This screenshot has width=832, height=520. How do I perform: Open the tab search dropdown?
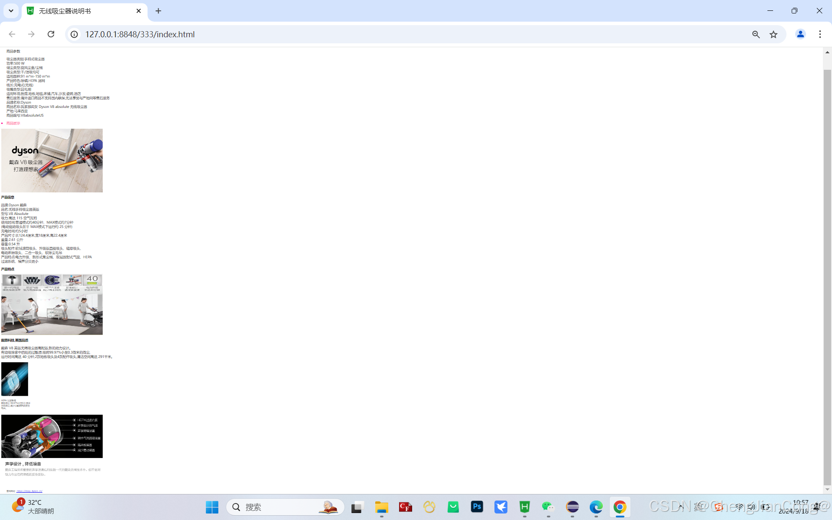tap(11, 11)
